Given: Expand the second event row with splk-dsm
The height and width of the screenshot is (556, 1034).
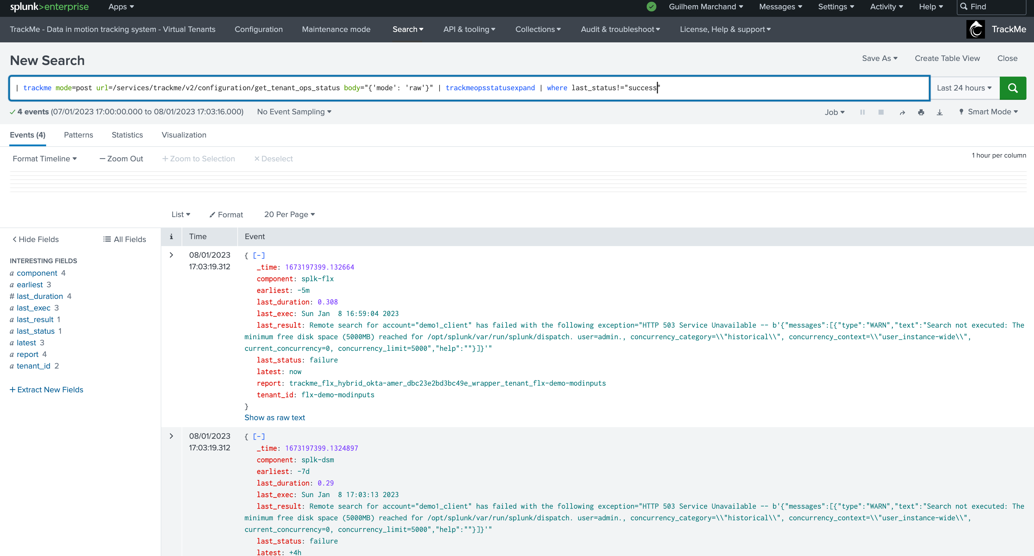Looking at the screenshot, I should tap(171, 436).
